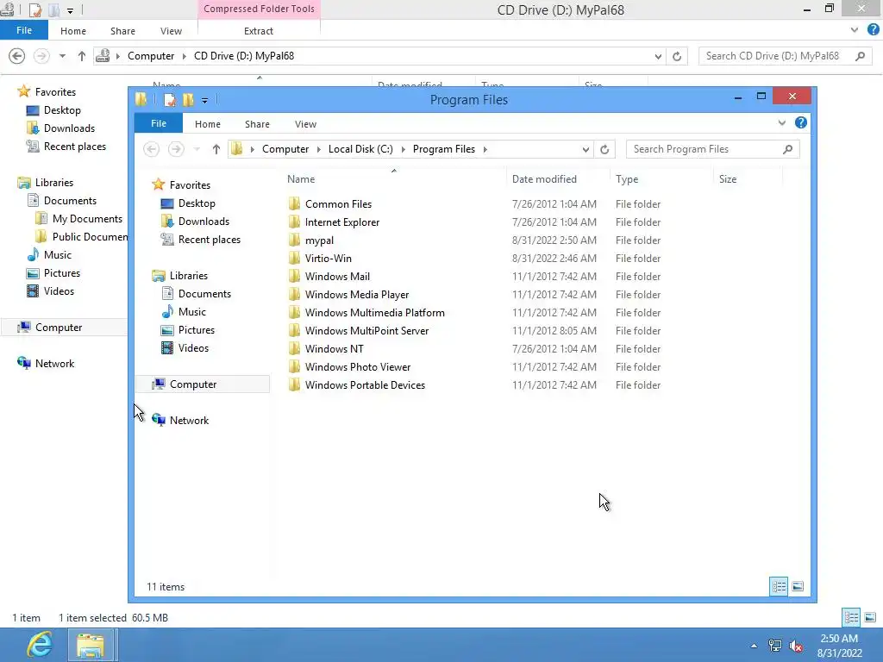Open Quick Access Toolbar dropdown in CD Drive window
Viewport: 883px width, 662px height.
click(70, 10)
